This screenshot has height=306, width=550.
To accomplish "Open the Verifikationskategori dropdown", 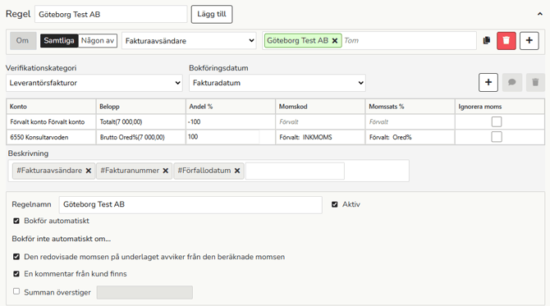I will [x=94, y=83].
